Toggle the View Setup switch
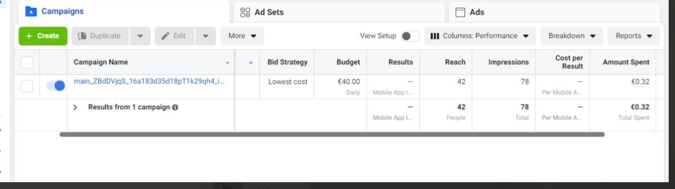675x189 pixels. click(x=410, y=36)
